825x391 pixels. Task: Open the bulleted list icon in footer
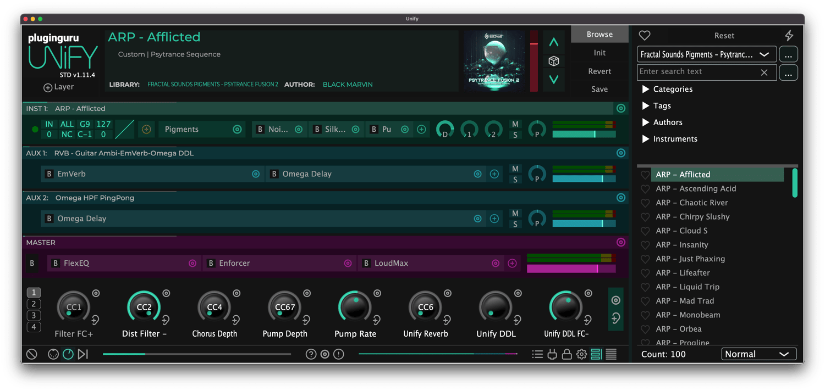click(537, 354)
